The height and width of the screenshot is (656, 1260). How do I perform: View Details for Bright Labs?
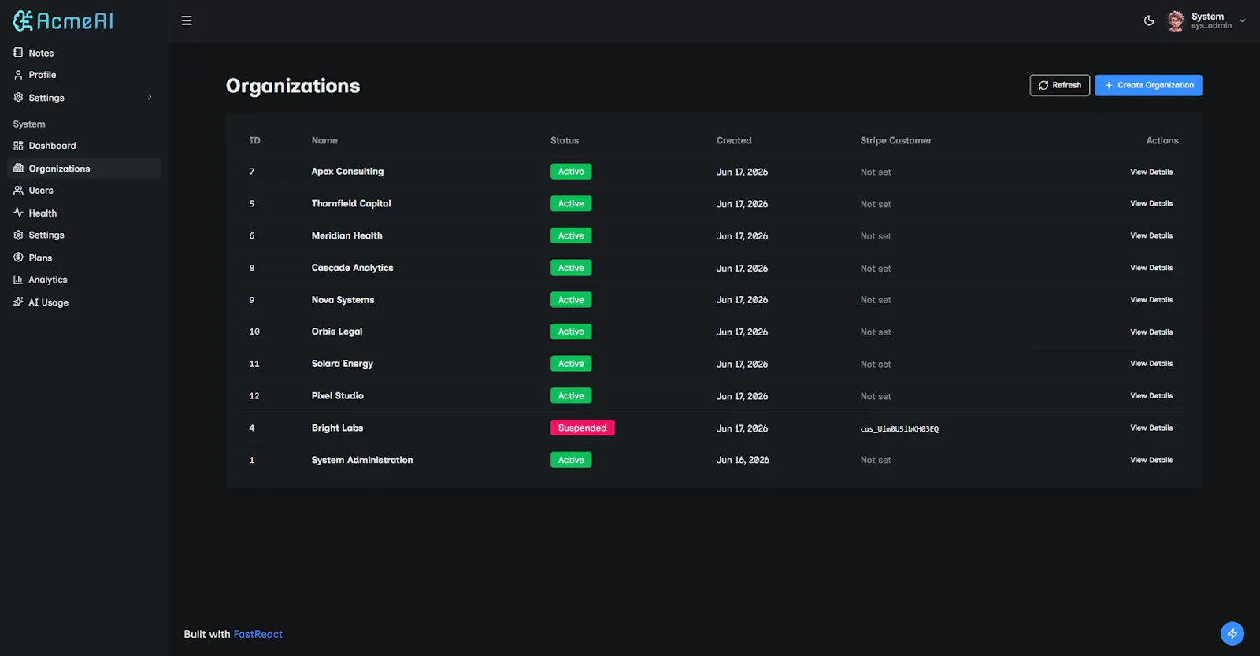(x=1151, y=428)
